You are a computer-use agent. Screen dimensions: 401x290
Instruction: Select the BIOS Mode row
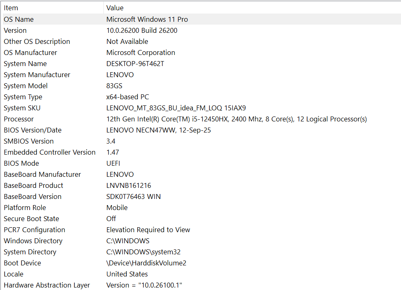202,163
